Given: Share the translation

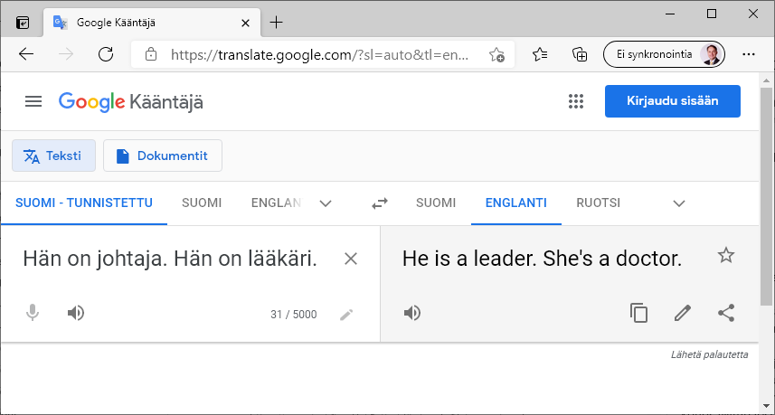Looking at the screenshot, I should (725, 313).
